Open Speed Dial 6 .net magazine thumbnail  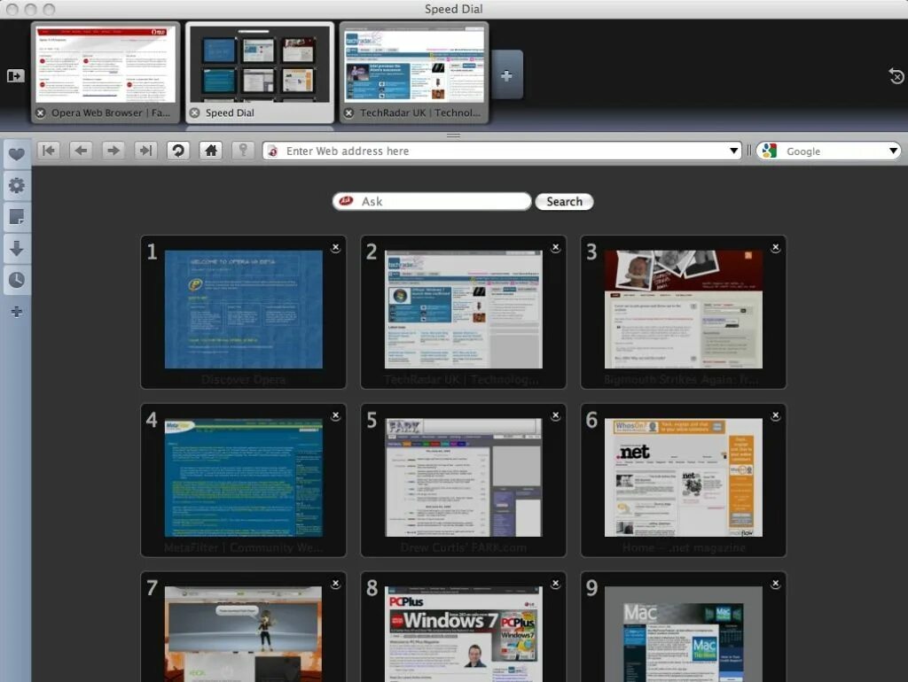pyautogui.click(x=684, y=477)
